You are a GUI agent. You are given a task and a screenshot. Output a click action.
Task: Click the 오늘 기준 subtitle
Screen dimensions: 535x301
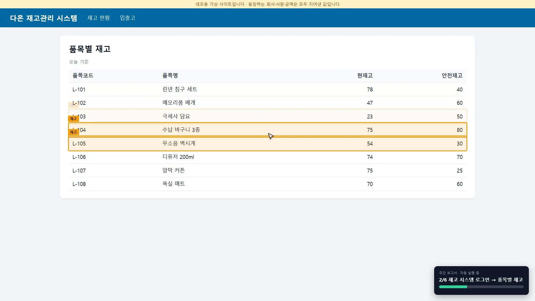[x=79, y=62]
